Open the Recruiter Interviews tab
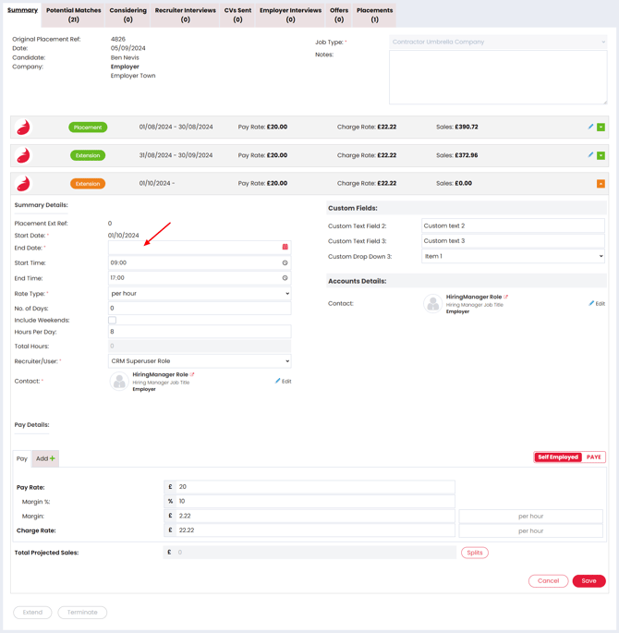The image size is (619, 633). pyautogui.click(x=185, y=15)
